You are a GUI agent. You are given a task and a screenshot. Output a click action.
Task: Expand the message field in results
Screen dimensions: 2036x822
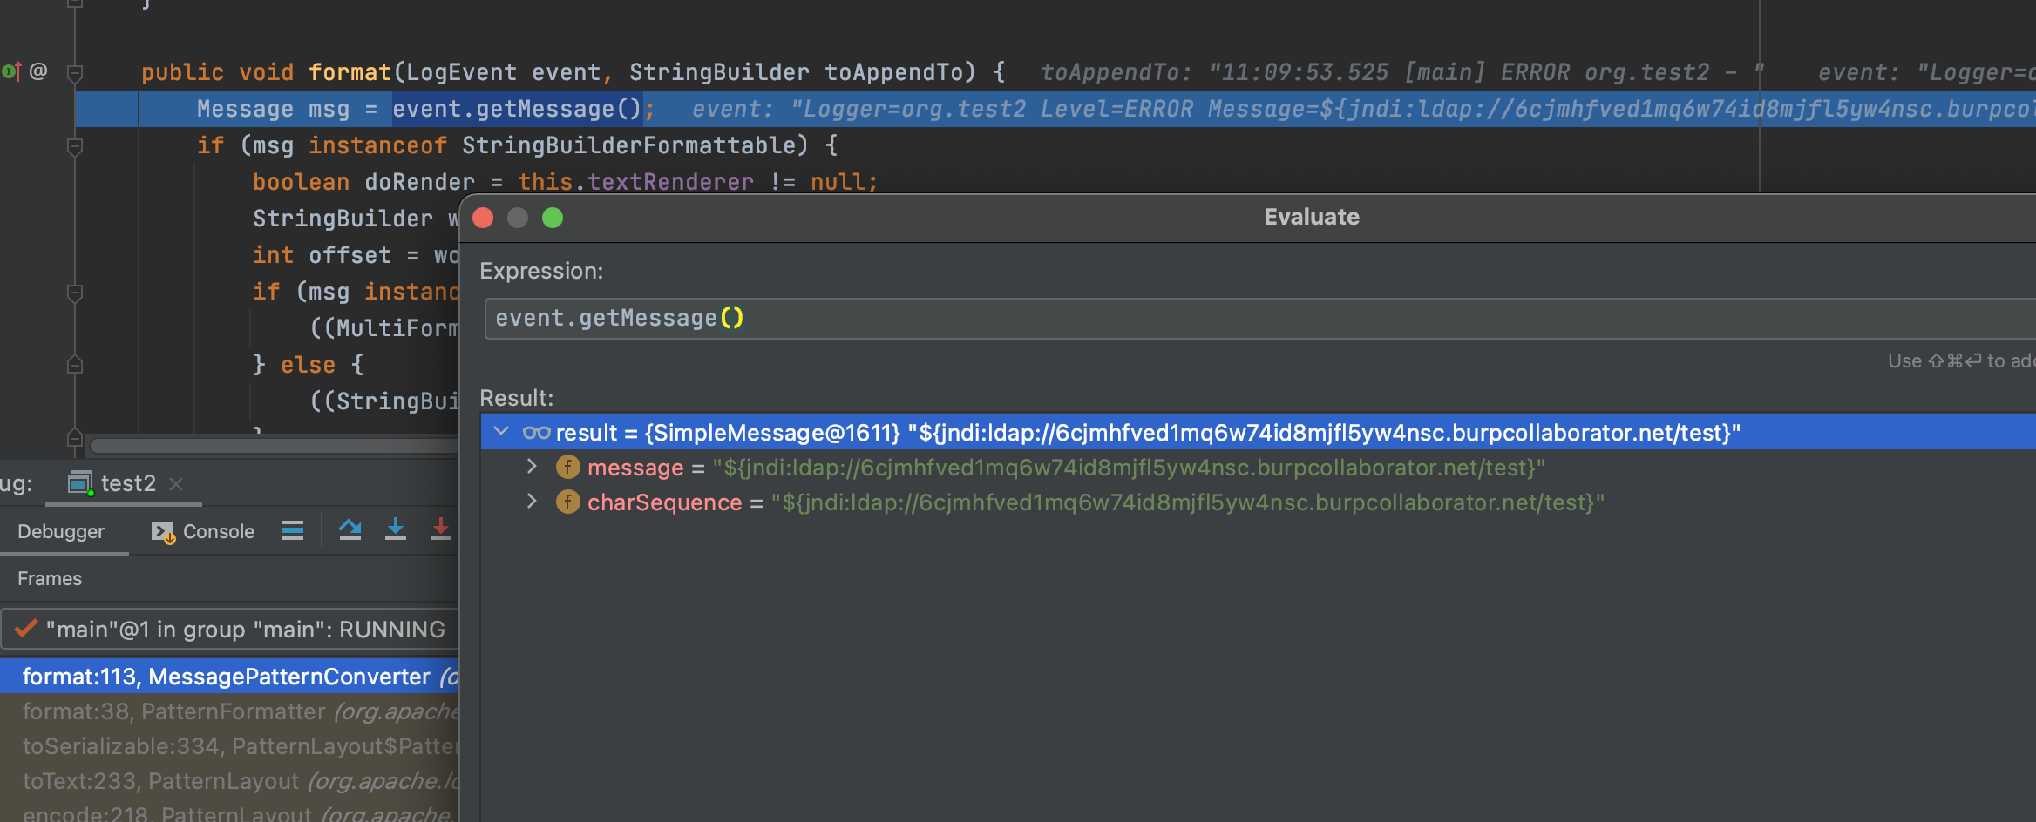coord(532,467)
